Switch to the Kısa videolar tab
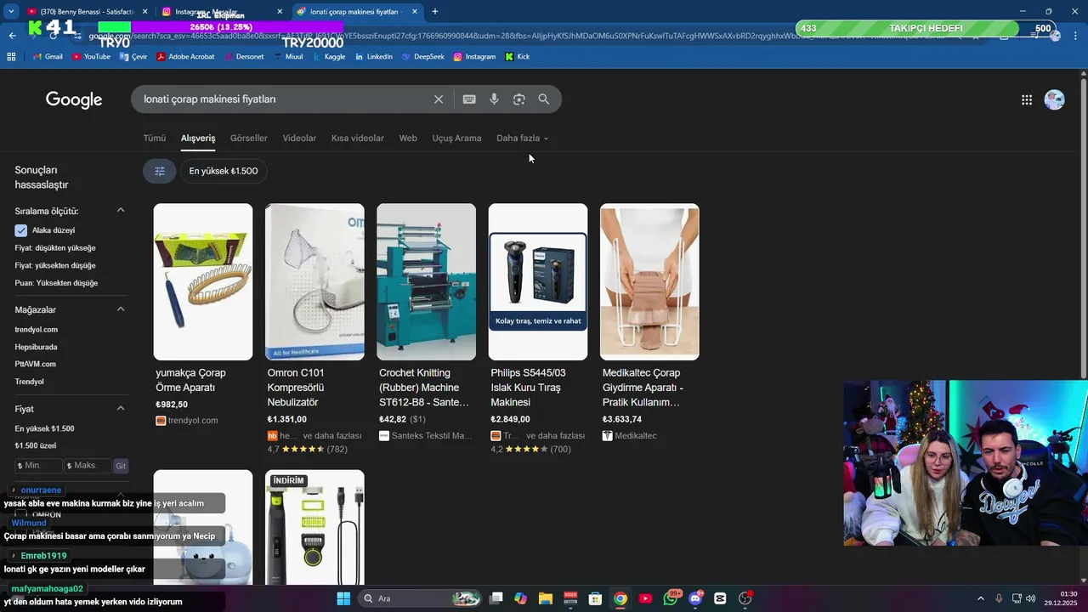 click(358, 139)
